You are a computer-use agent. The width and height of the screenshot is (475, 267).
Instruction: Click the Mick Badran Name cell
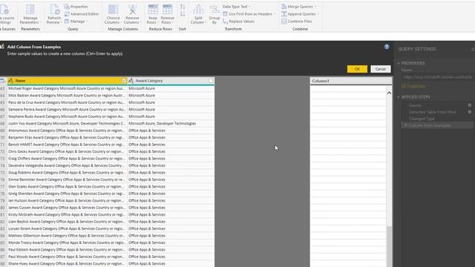[x=68, y=96]
